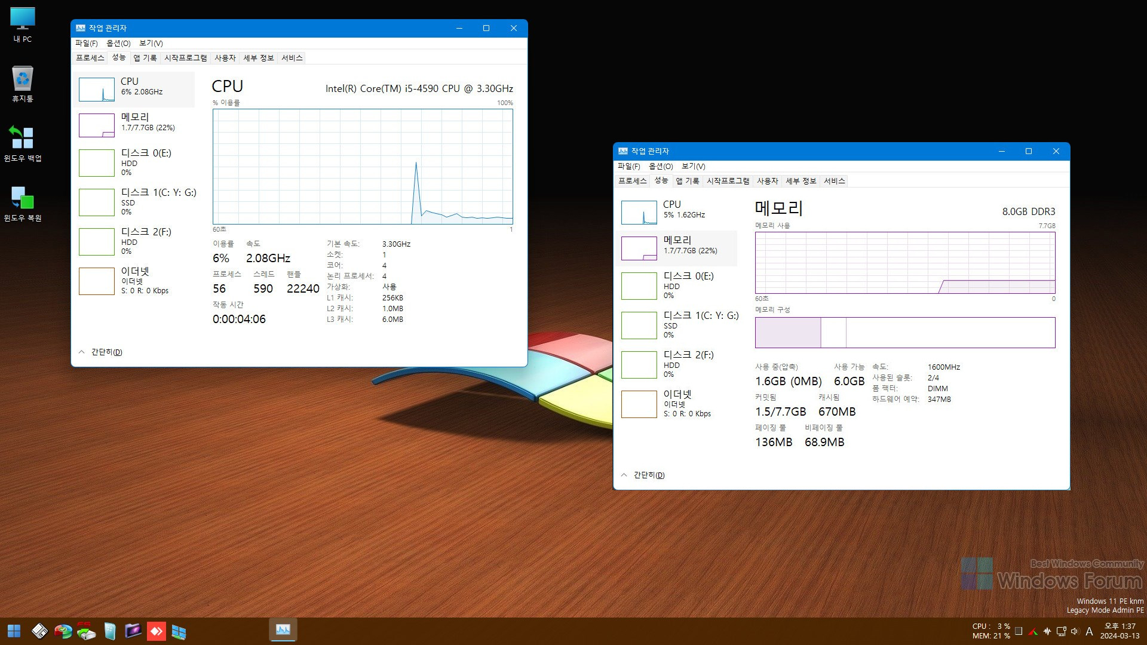Select 디스크 1(C: Y: G:) in memory-view Task Manager

(680, 325)
